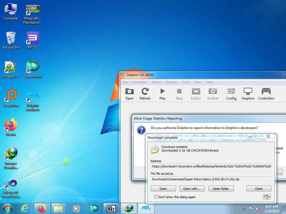The height and width of the screenshot is (214, 286).
Task: Open the Controllers settings icon
Action: (x=266, y=94)
